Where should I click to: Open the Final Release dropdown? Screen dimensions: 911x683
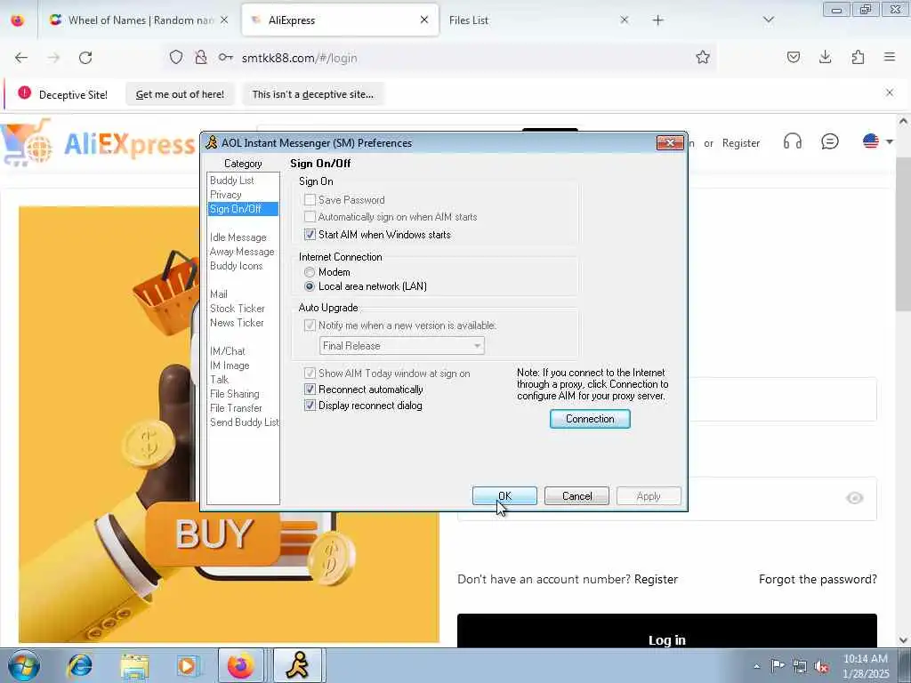(x=401, y=346)
